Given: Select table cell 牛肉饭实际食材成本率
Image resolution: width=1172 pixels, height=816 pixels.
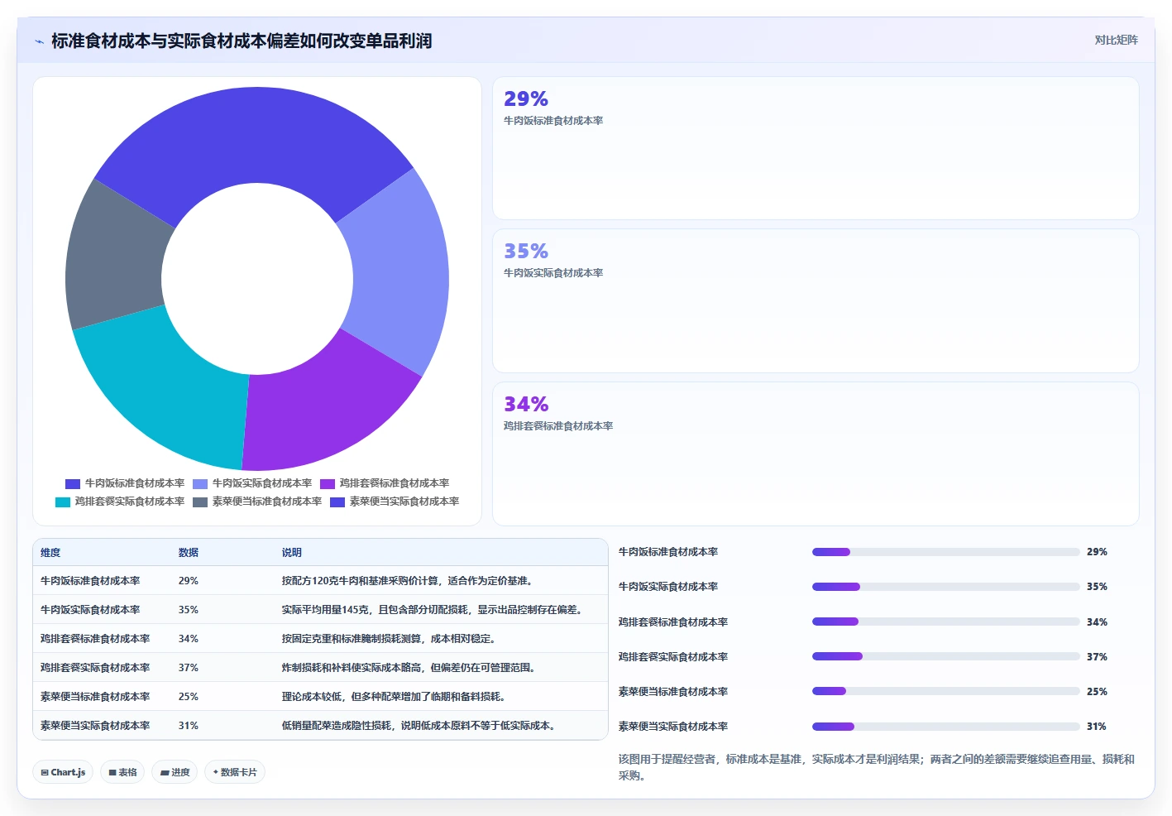Looking at the screenshot, I should tap(90, 610).
